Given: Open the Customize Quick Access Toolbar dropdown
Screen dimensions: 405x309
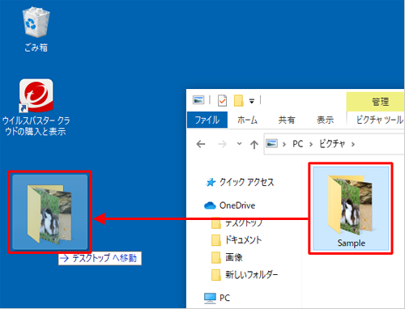Looking at the screenshot, I should click(x=252, y=101).
